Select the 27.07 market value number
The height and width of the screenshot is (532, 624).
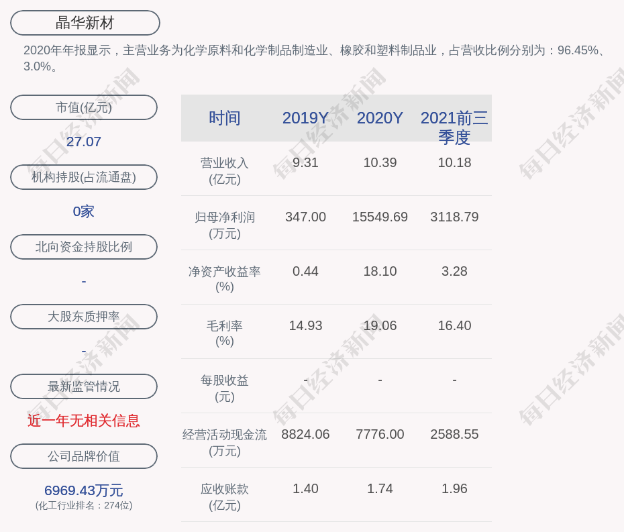pos(84,142)
